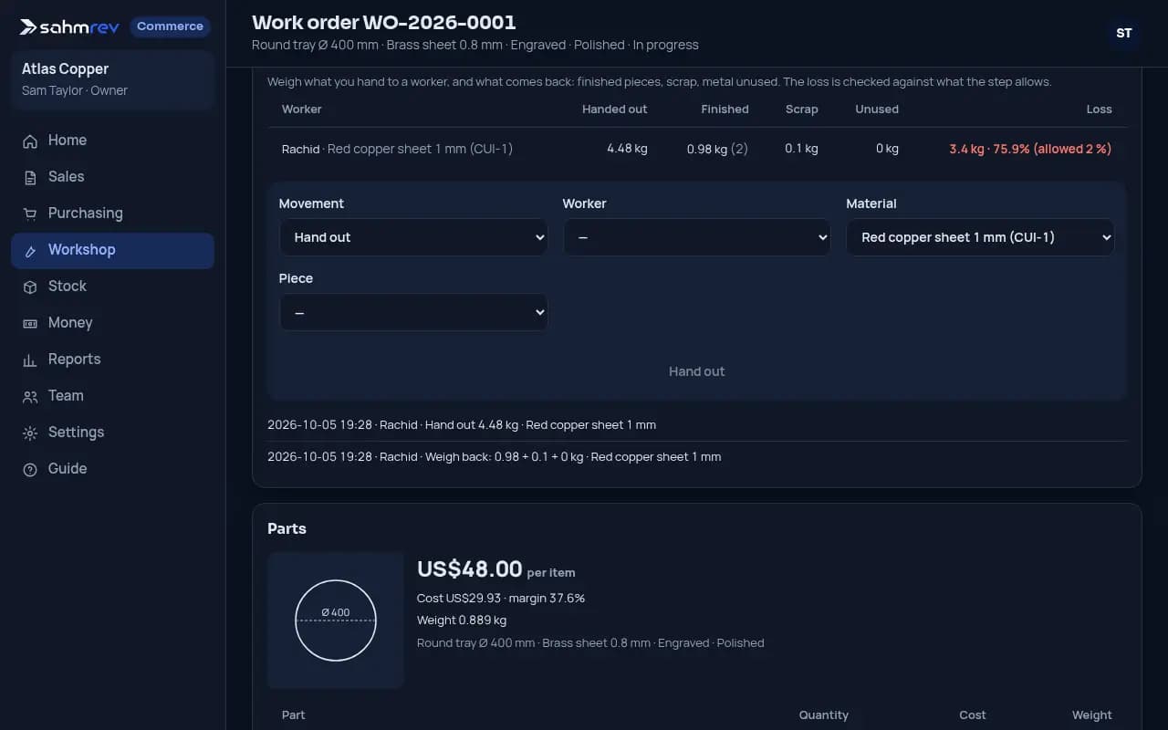Image resolution: width=1168 pixels, height=730 pixels.
Task: Open the Money section label
Action: (x=70, y=323)
